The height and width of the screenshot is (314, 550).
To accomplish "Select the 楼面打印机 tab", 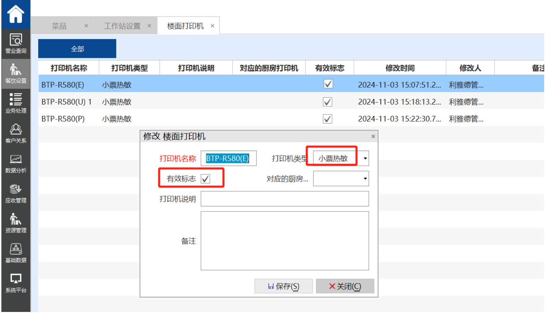I will tap(185, 26).
